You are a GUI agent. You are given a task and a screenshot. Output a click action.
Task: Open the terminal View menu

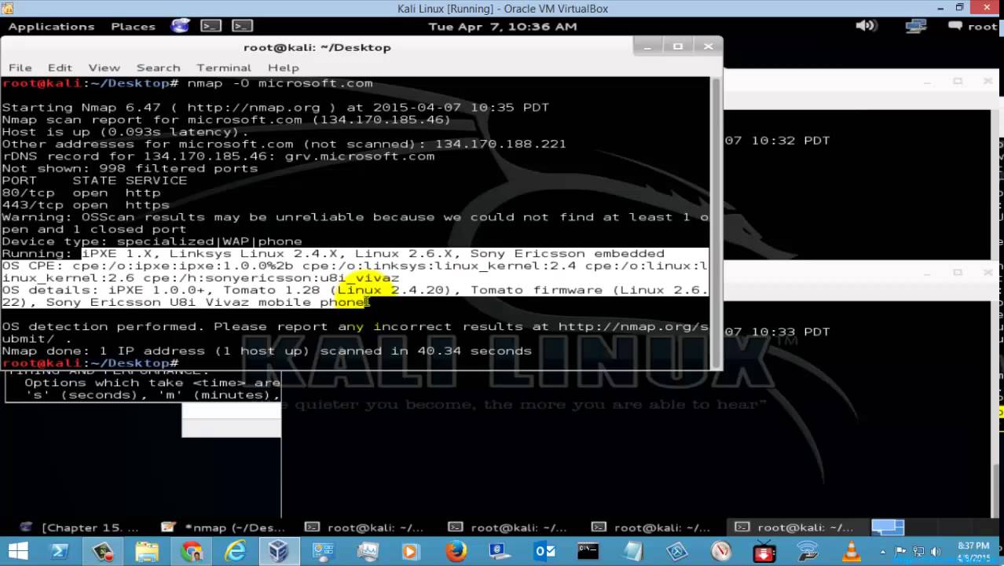coord(104,68)
